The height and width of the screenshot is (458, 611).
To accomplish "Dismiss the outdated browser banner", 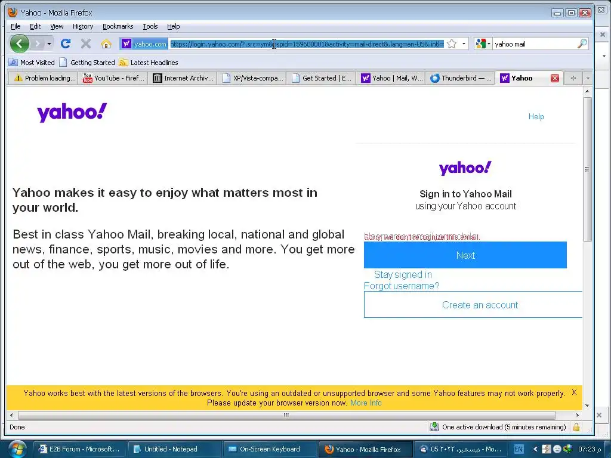I will 574,392.
